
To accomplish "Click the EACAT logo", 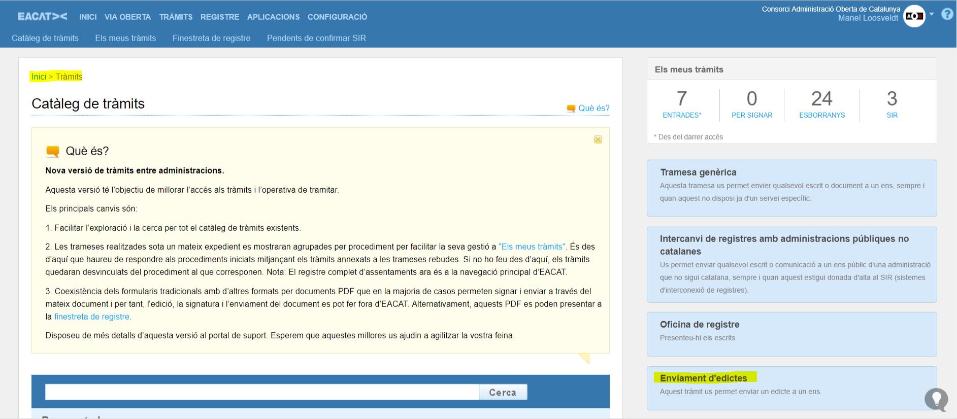I will 42,16.
